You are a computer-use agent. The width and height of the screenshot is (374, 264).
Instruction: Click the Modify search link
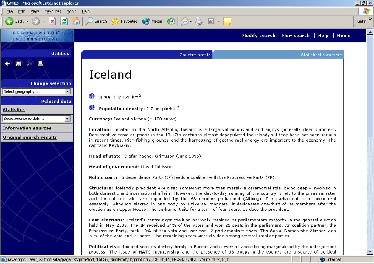[x=259, y=36]
